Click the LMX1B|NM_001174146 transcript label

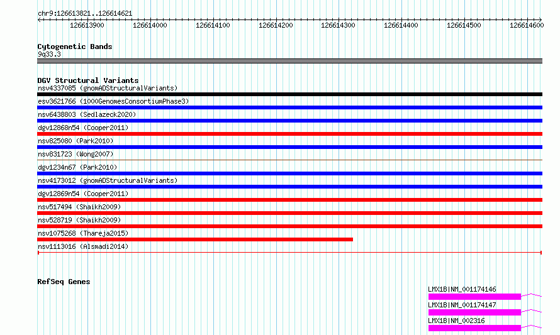[462, 289]
